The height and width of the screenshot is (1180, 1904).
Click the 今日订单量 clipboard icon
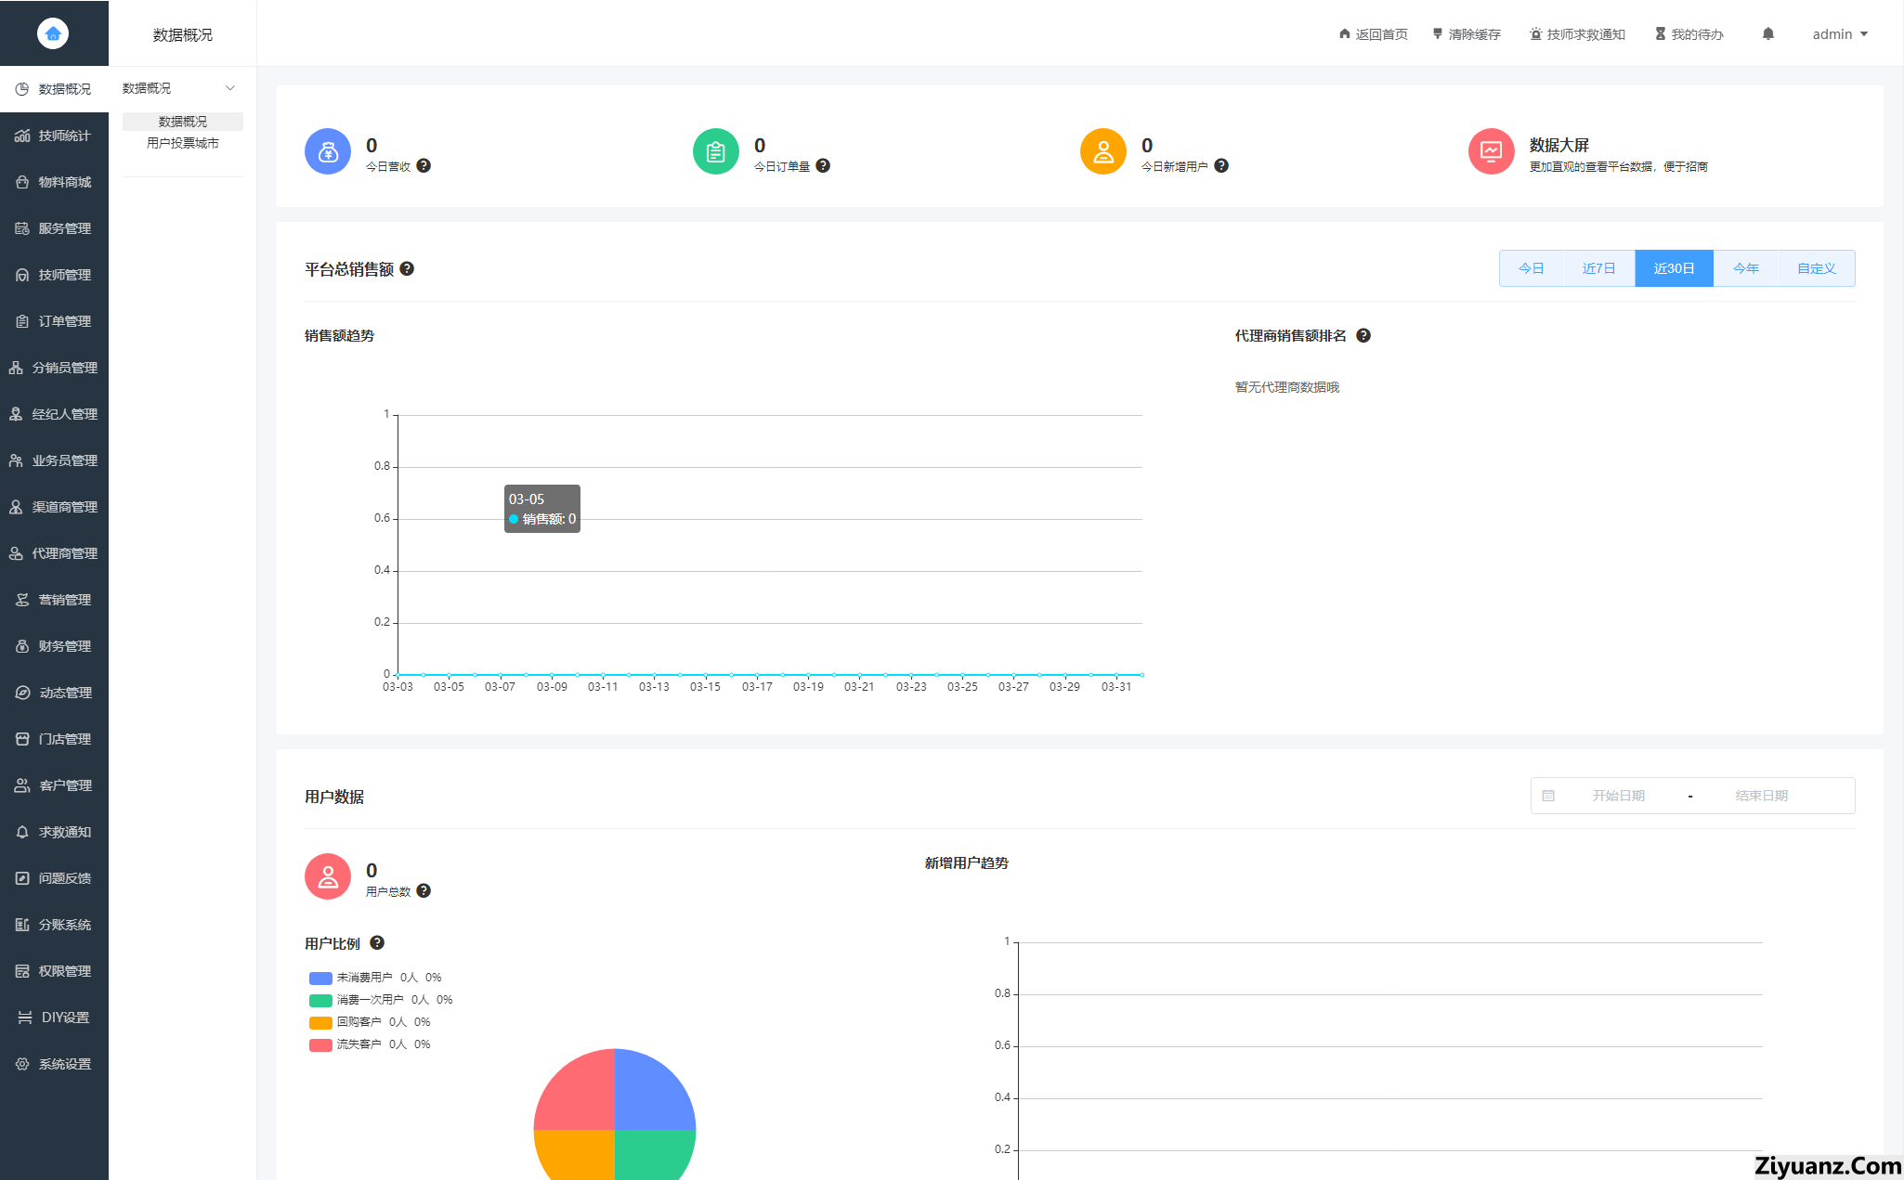tap(715, 151)
